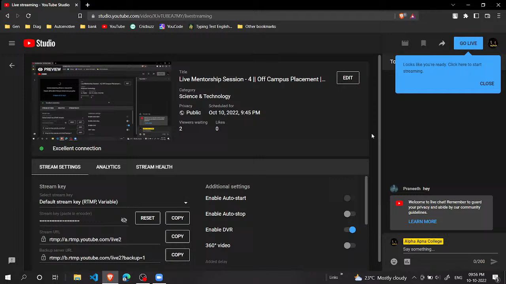This screenshot has width=506, height=284.
Task: Switch to the Analytics tab
Action: click(x=108, y=167)
